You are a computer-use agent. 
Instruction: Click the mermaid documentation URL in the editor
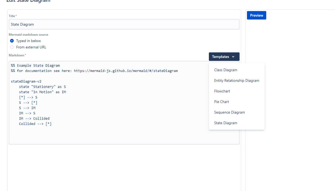(x=126, y=71)
